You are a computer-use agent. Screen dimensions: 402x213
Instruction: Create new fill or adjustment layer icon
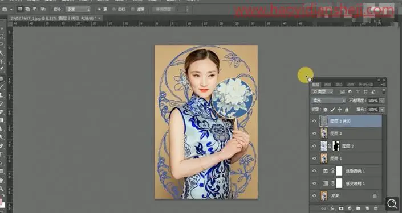tap(350, 208)
